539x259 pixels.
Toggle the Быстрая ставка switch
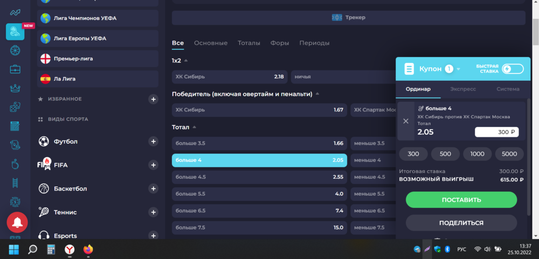click(513, 69)
